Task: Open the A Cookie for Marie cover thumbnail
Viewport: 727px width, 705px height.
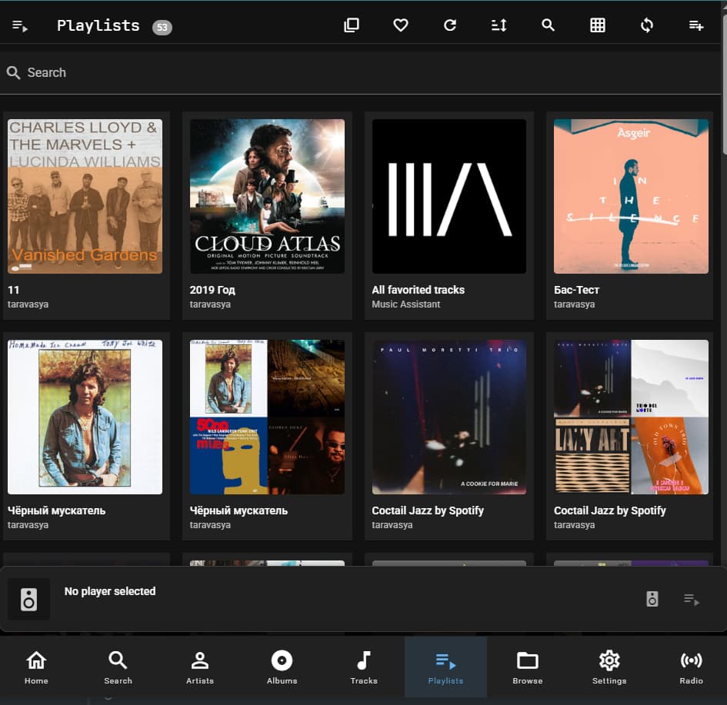Action: point(449,417)
